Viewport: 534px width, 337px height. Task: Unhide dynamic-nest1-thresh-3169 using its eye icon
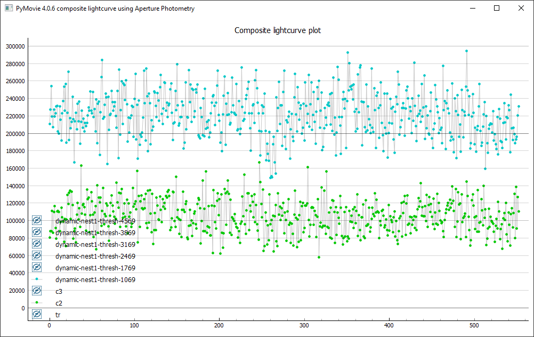point(37,244)
